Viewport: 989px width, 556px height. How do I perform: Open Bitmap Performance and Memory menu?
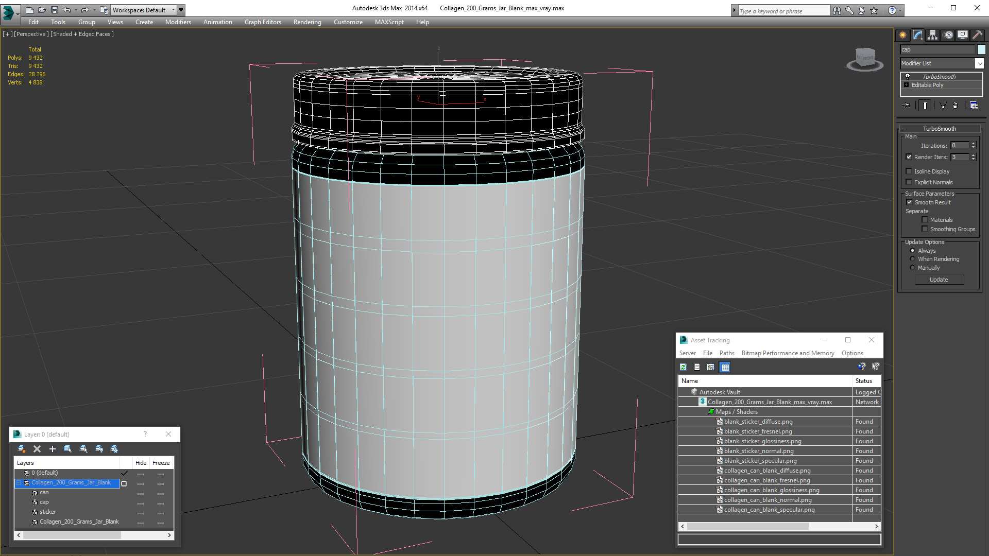(788, 353)
